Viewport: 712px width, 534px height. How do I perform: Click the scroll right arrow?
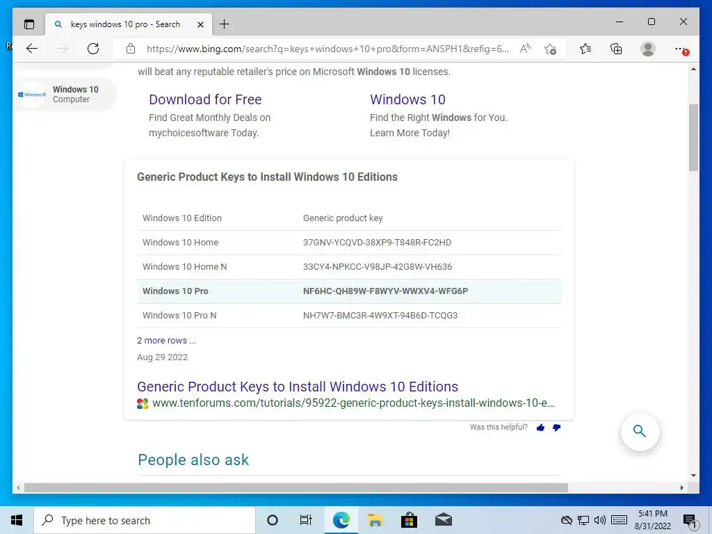pos(681,487)
